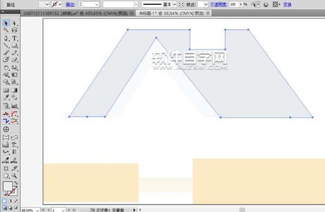This screenshot has height=212, width=325.
Task: Select the Selection arrow tool
Action: click(x=6, y=23)
